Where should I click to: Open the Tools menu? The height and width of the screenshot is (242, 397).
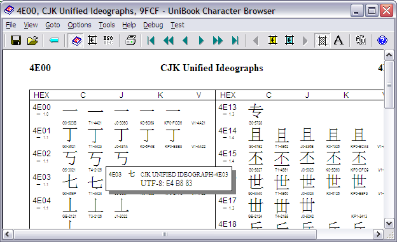[x=107, y=25]
